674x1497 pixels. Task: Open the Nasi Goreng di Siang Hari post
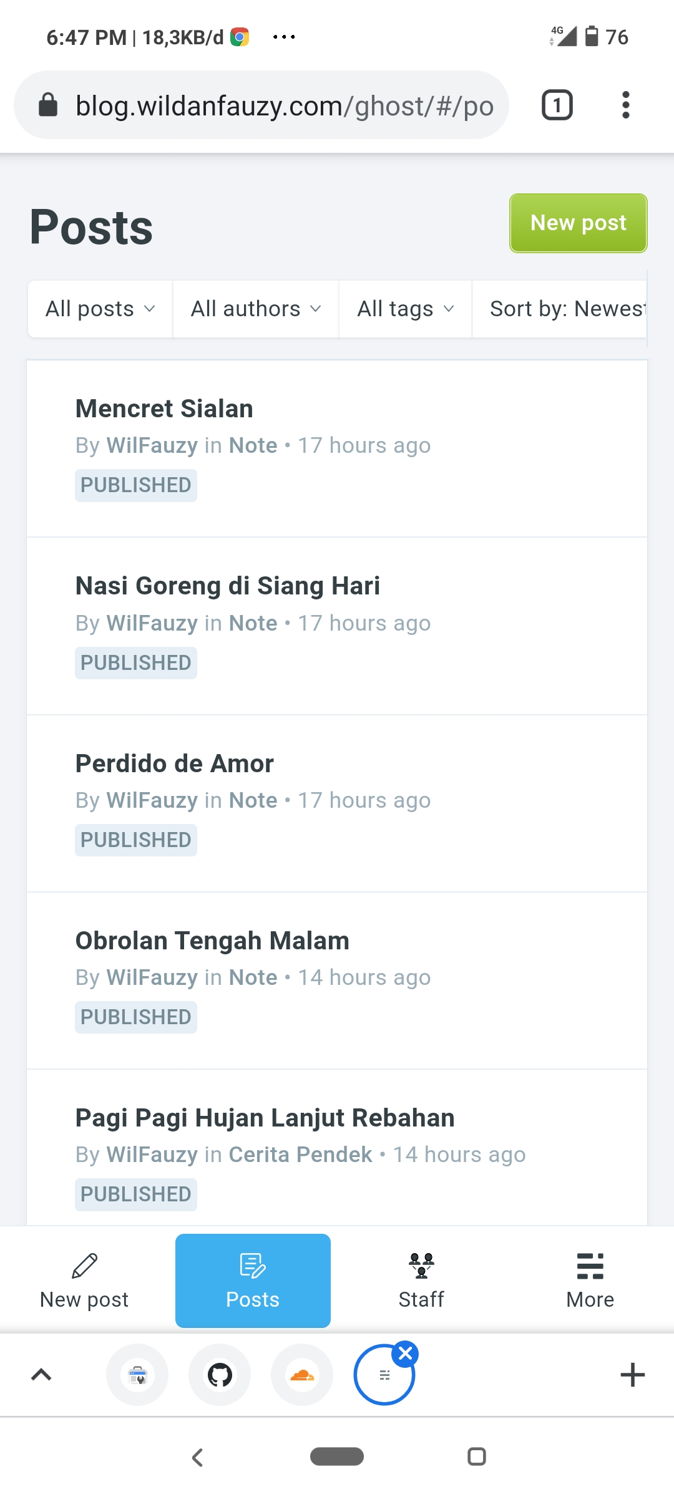[227, 586]
